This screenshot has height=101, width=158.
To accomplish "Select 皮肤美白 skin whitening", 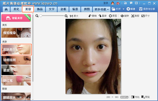I will point(16,50).
